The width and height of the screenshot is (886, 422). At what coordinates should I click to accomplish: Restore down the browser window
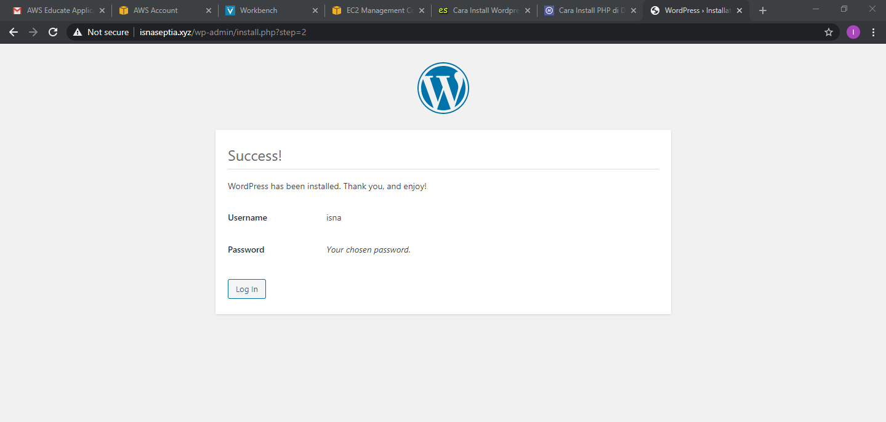pyautogui.click(x=844, y=9)
